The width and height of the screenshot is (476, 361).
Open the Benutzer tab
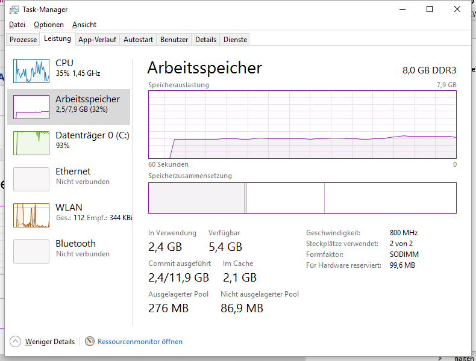click(x=174, y=40)
